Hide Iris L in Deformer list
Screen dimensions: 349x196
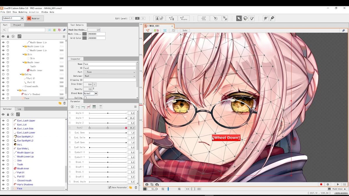point(3,145)
